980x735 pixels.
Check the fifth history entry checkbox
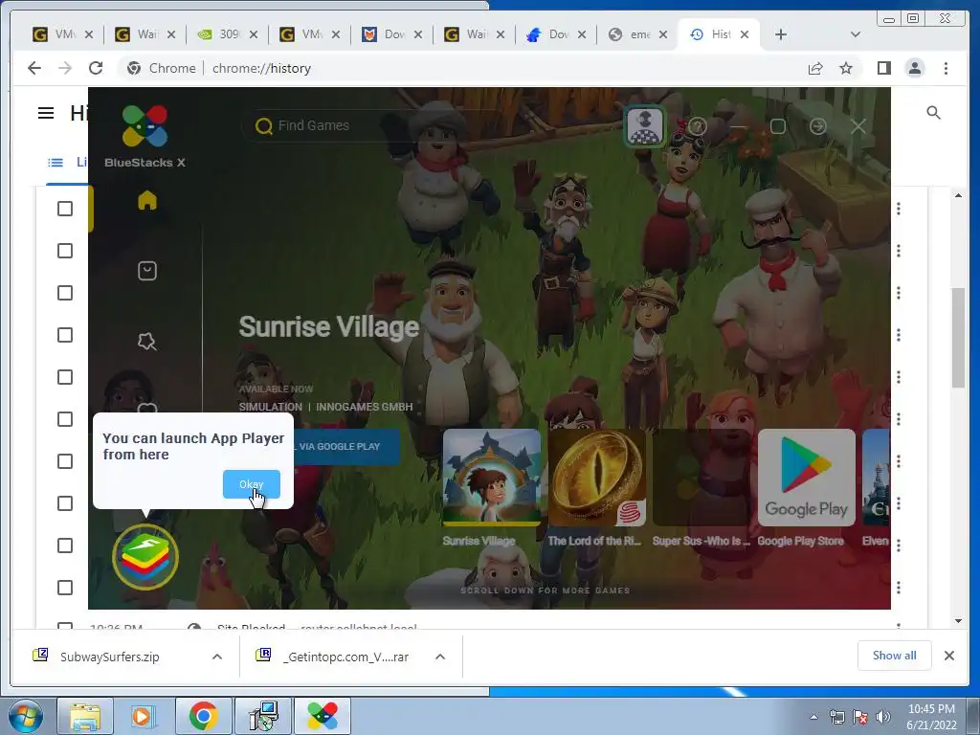(65, 377)
